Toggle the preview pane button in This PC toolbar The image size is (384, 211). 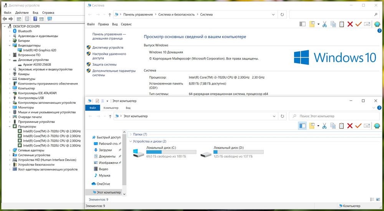[303, 126]
